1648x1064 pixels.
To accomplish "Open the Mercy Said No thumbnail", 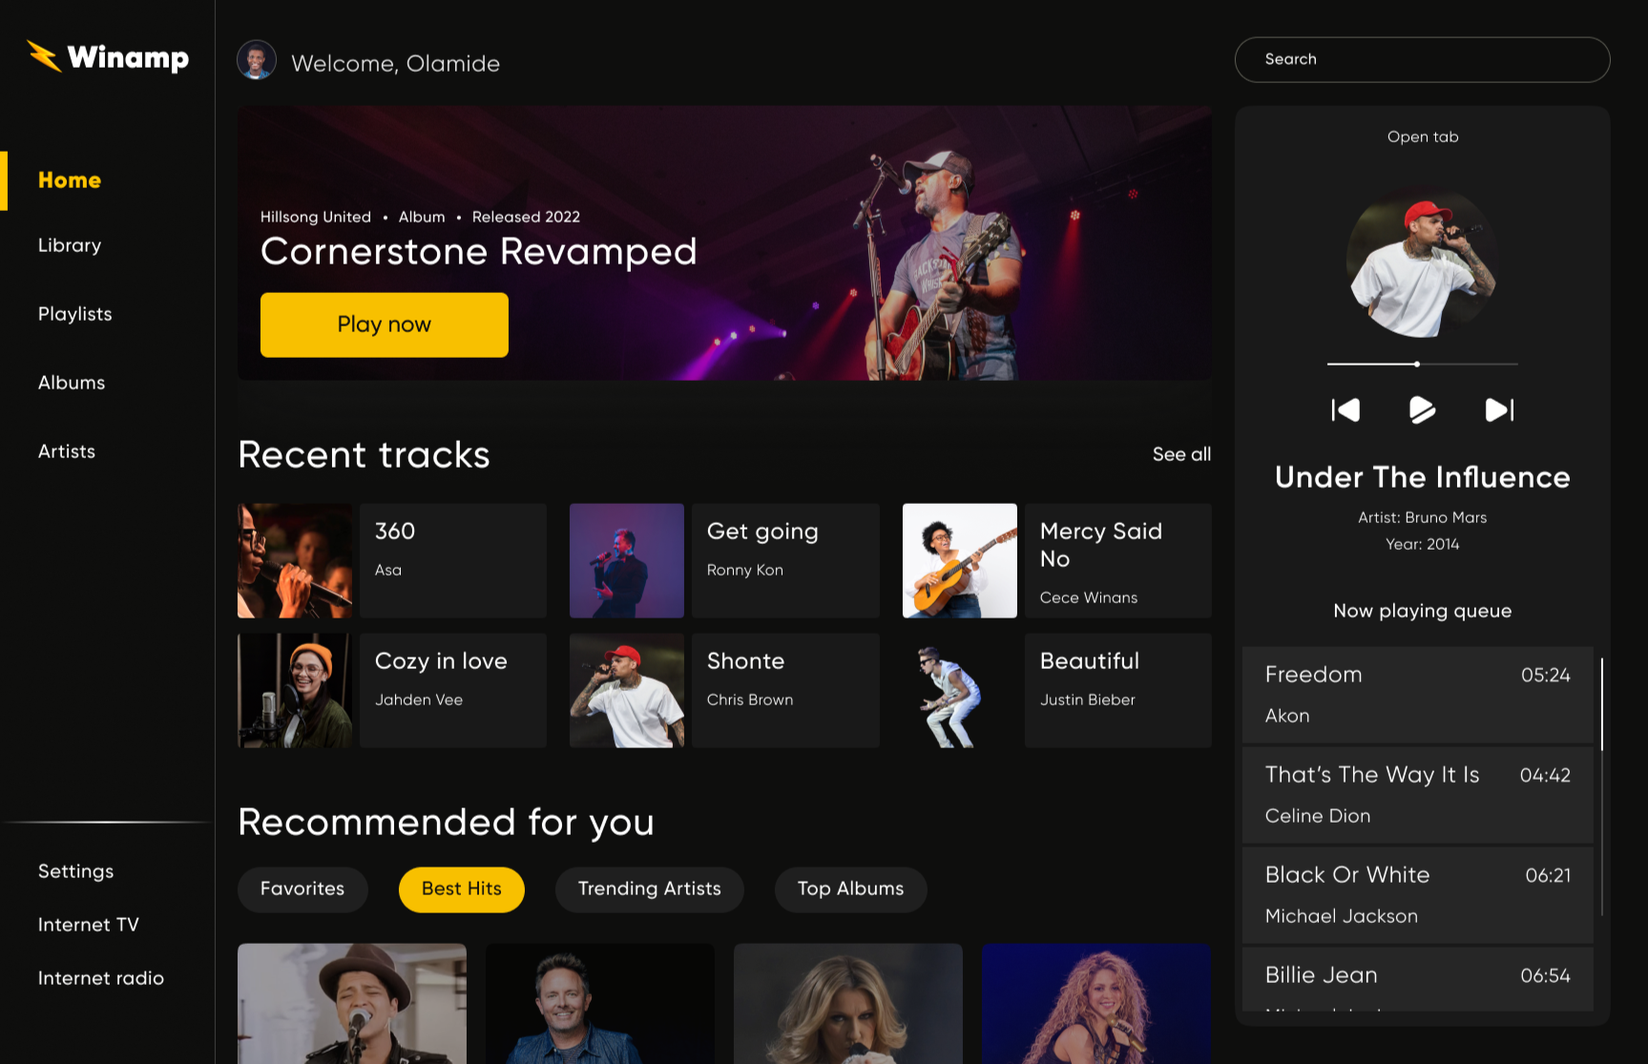I will (x=960, y=561).
